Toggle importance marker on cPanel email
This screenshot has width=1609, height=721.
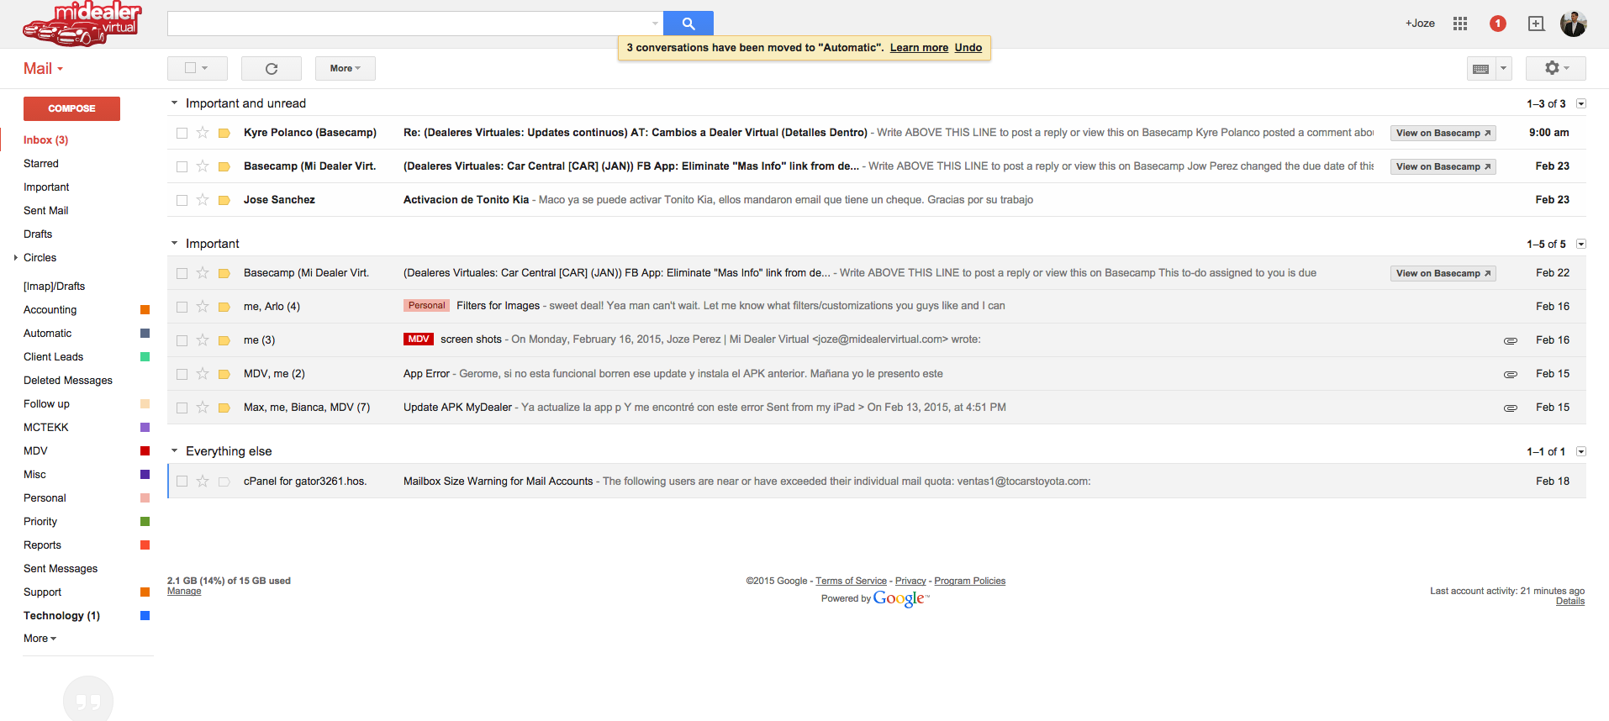224,482
